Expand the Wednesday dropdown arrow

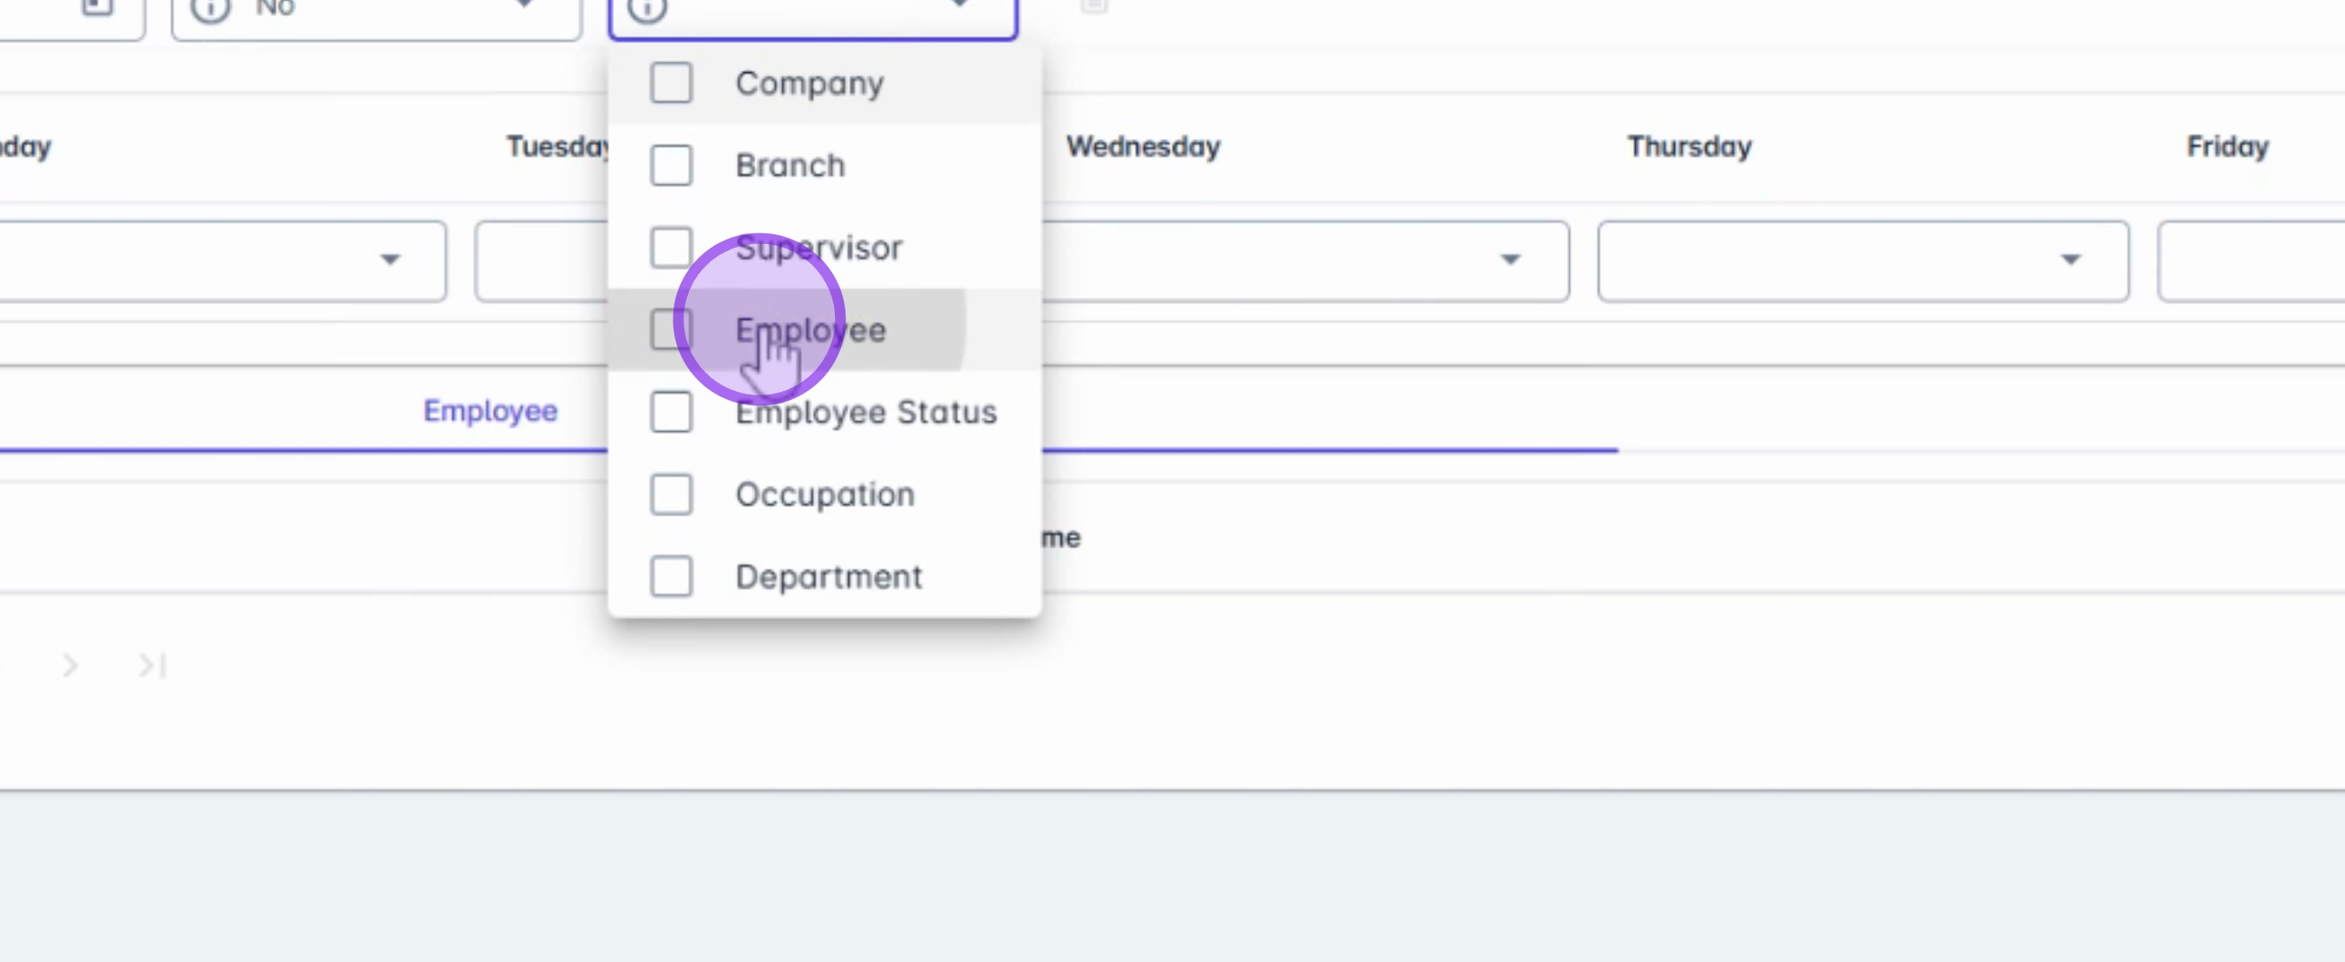(x=1510, y=260)
